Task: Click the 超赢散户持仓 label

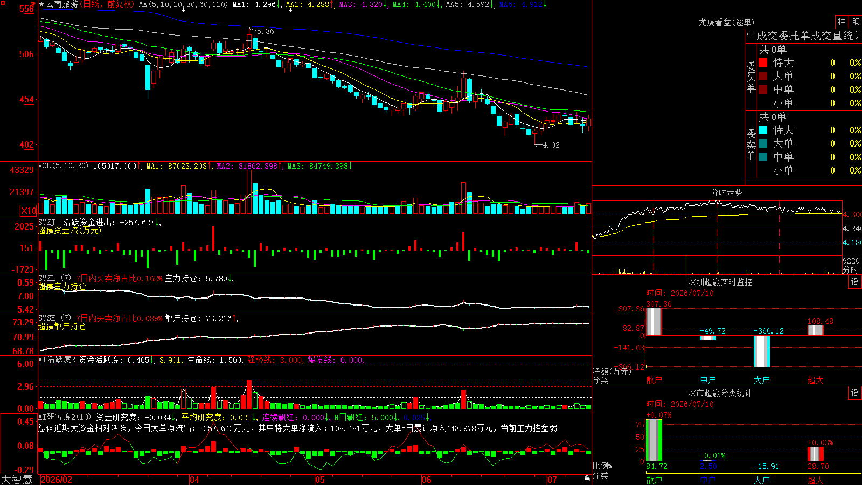Action: tap(62, 326)
